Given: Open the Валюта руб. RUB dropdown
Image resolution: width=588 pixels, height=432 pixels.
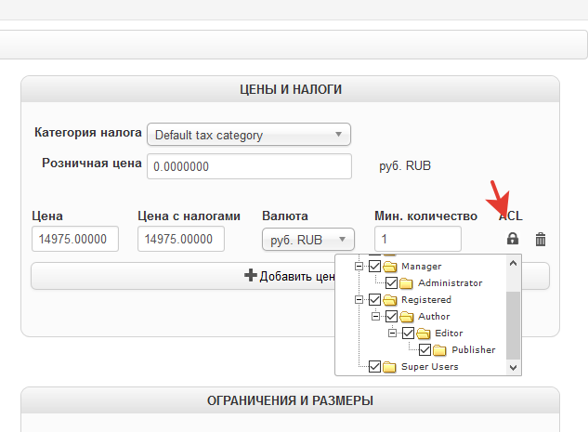Looking at the screenshot, I should pos(308,240).
